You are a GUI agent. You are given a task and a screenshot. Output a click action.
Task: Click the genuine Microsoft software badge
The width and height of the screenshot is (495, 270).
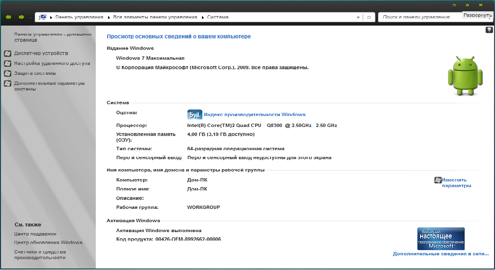click(x=440, y=239)
